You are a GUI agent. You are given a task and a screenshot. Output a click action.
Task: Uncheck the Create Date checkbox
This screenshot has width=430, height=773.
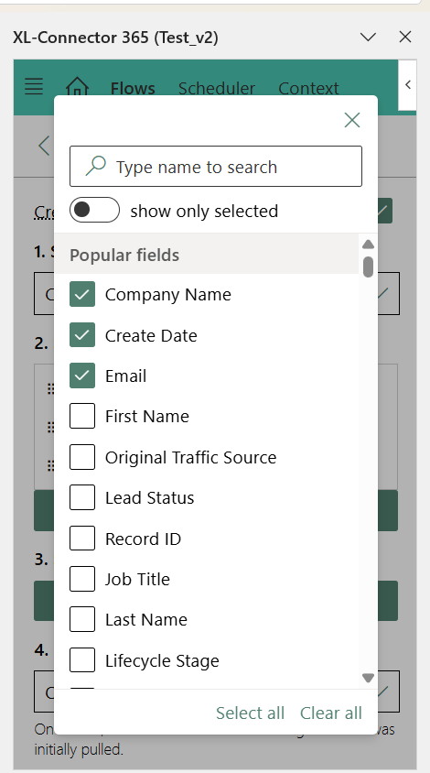pyautogui.click(x=82, y=335)
